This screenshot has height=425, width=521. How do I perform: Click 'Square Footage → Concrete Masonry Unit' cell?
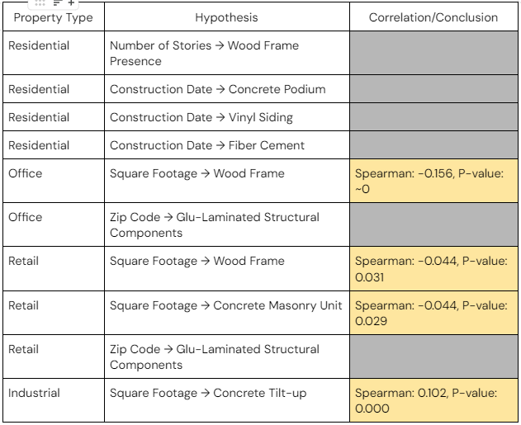pos(226,305)
